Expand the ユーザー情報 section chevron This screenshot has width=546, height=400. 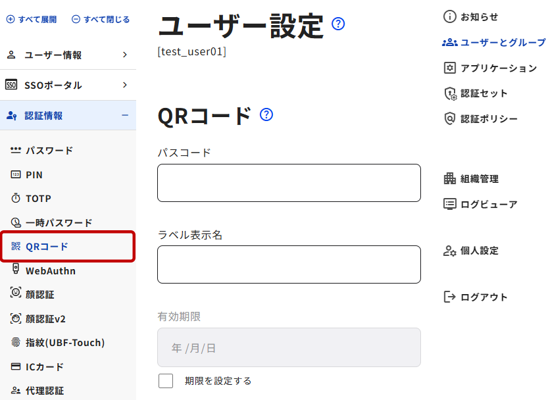(x=125, y=55)
